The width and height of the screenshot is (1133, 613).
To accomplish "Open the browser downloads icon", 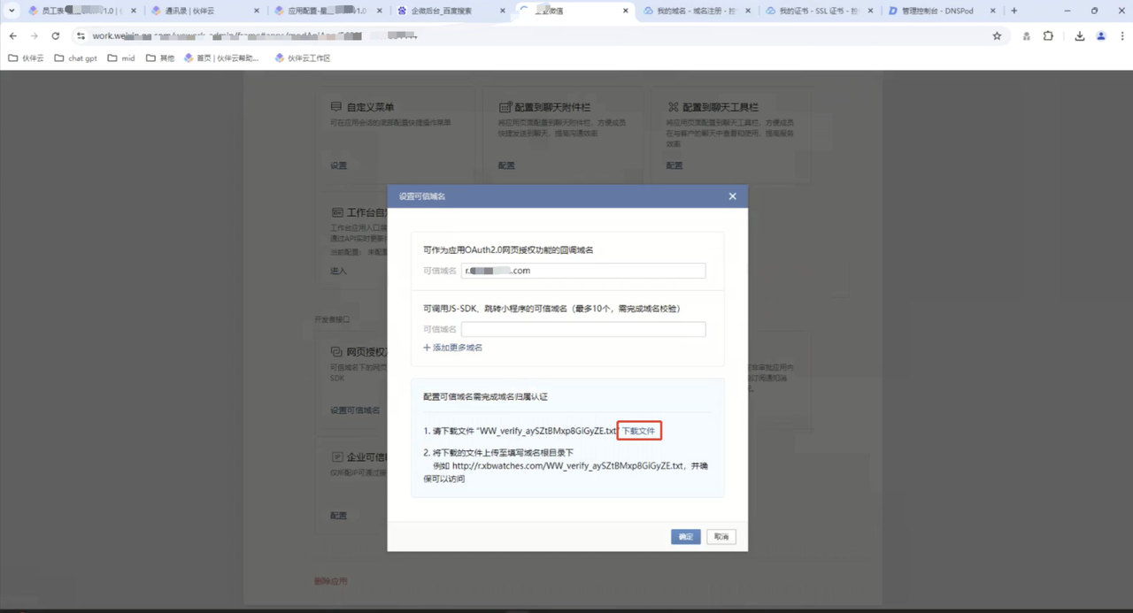I will (x=1080, y=36).
